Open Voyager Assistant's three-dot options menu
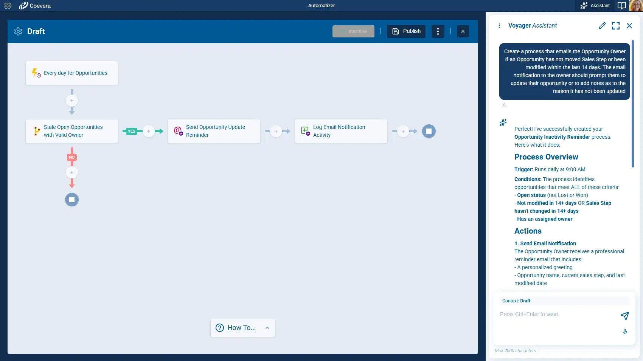 499,25
